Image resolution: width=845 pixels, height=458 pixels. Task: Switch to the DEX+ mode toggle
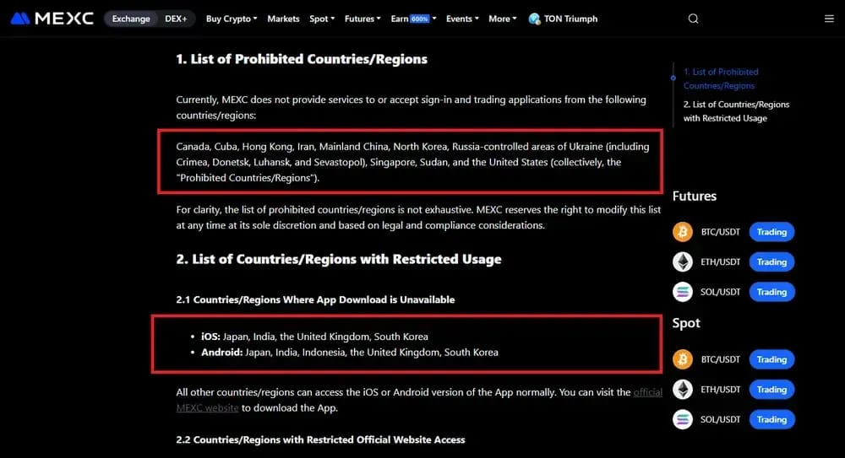pyautogui.click(x=177, y=19)
